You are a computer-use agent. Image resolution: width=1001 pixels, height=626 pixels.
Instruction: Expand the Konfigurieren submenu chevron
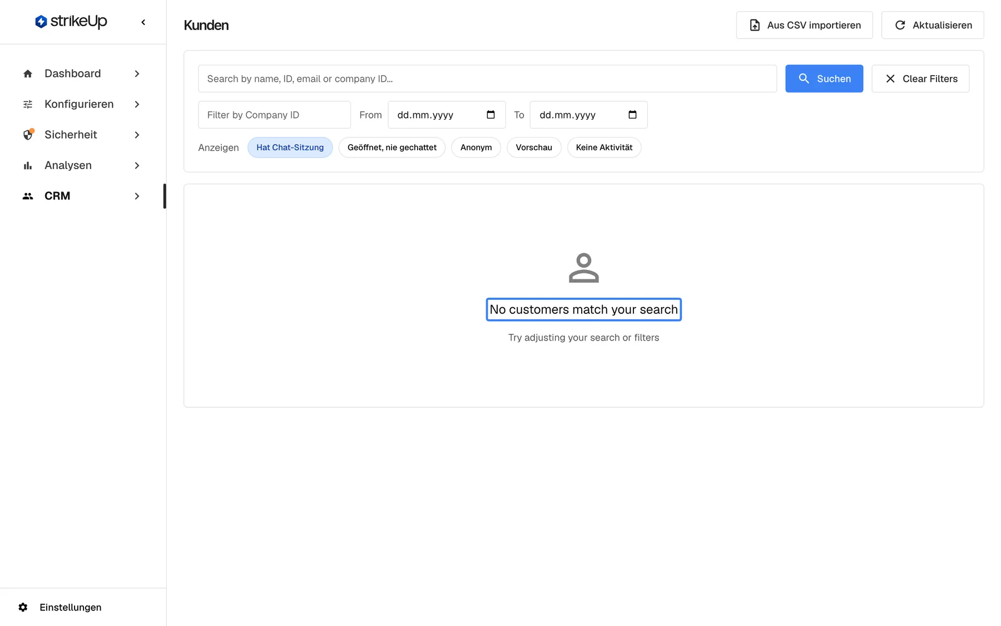(137, 104)
